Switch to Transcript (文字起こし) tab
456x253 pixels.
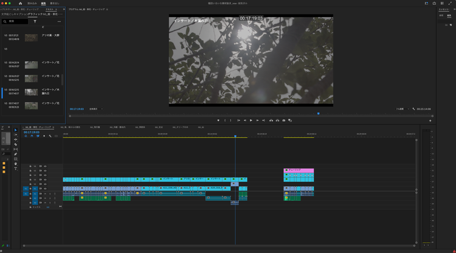7,14
